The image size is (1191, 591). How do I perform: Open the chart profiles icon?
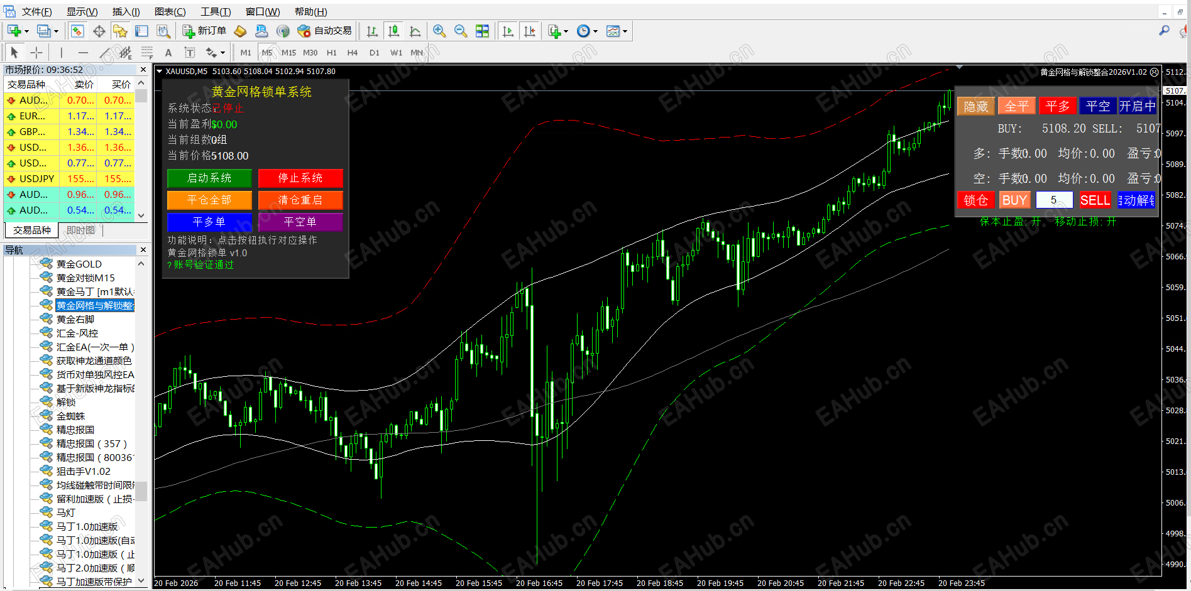click(43, 31)
